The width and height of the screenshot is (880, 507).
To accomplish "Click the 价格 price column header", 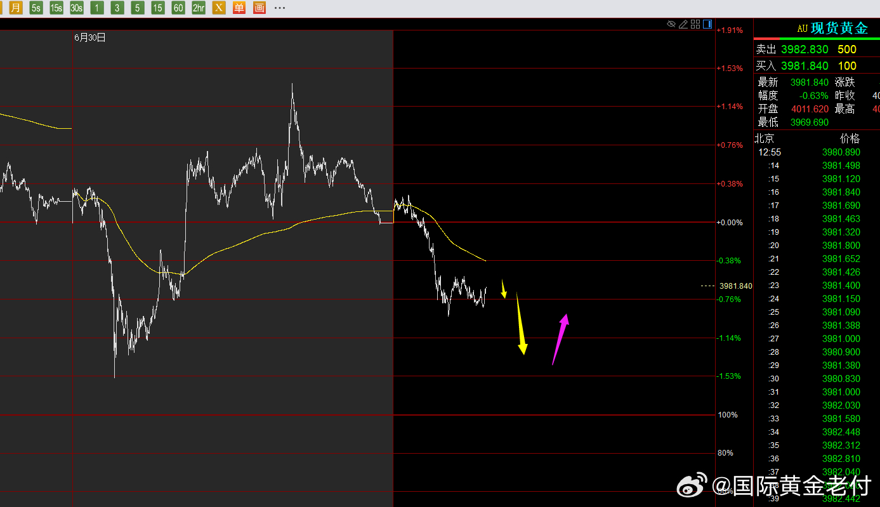I will (x=850, y=139).
